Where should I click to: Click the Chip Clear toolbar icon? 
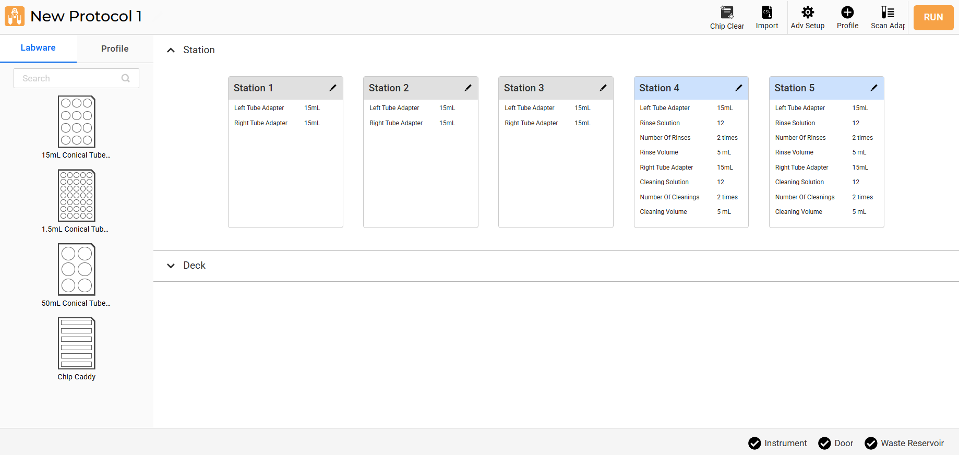pos(727,13)
